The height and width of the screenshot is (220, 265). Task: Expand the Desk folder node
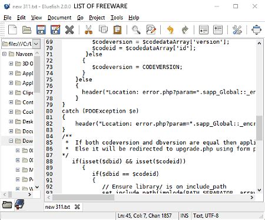click(11, 122)
